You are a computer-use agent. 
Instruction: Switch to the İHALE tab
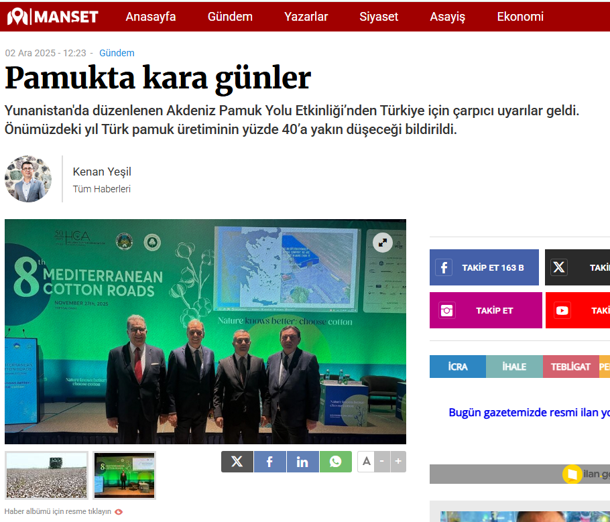pos(514,367)
